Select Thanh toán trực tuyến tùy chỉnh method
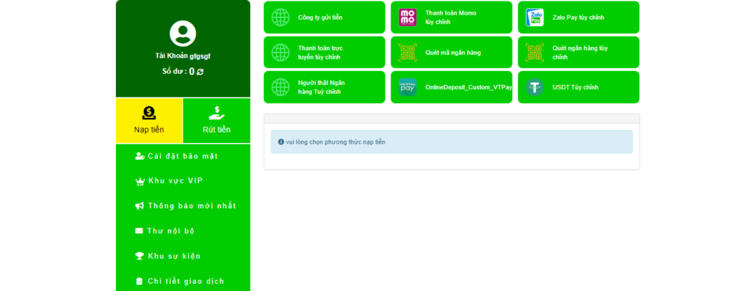 pos(324,52)
